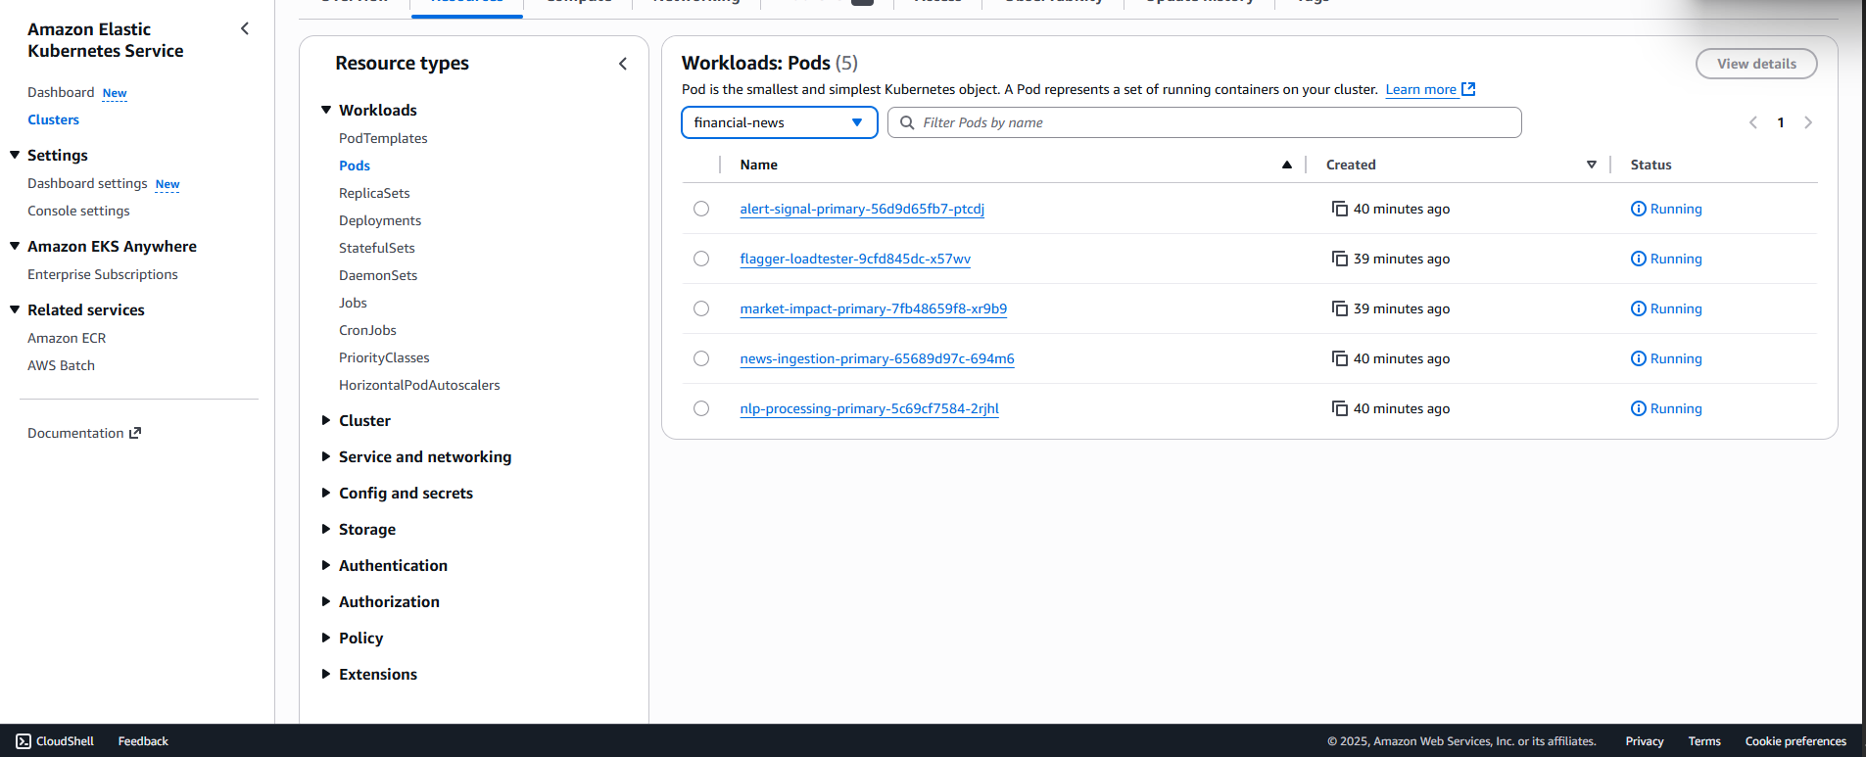
Task: Select the news-ingestion-primary pod radio button
Action: click(x=701, y=358)
